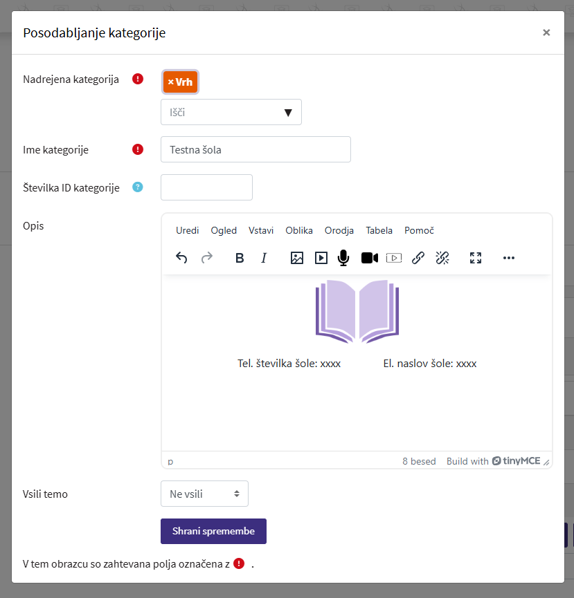
Task: Start audio recording with microphone icon
Action: [x=343, y=258]
